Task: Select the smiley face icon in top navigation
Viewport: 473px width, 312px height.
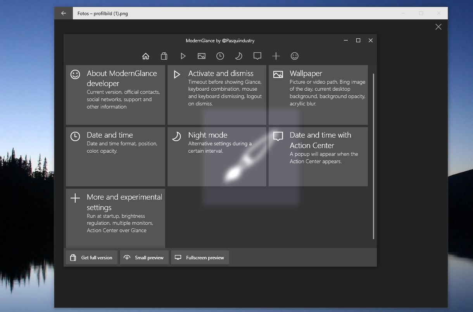Action: pyautogui.click(x=294, y=56)
